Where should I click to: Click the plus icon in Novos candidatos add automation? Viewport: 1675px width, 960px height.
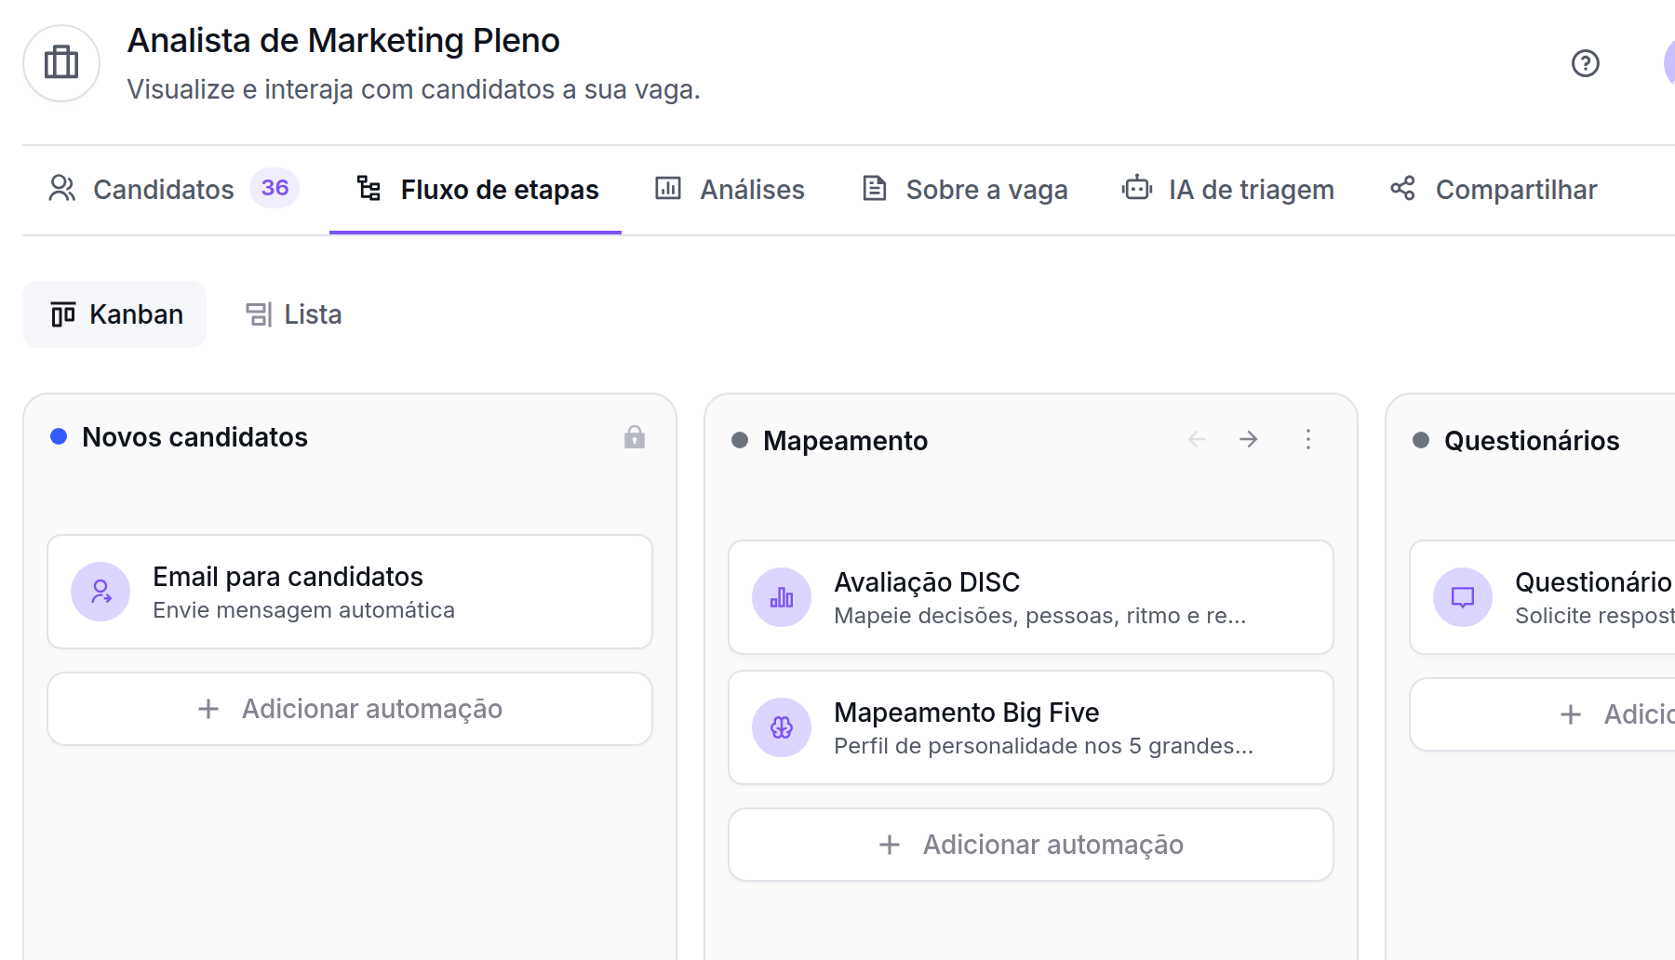coord(208,709)
